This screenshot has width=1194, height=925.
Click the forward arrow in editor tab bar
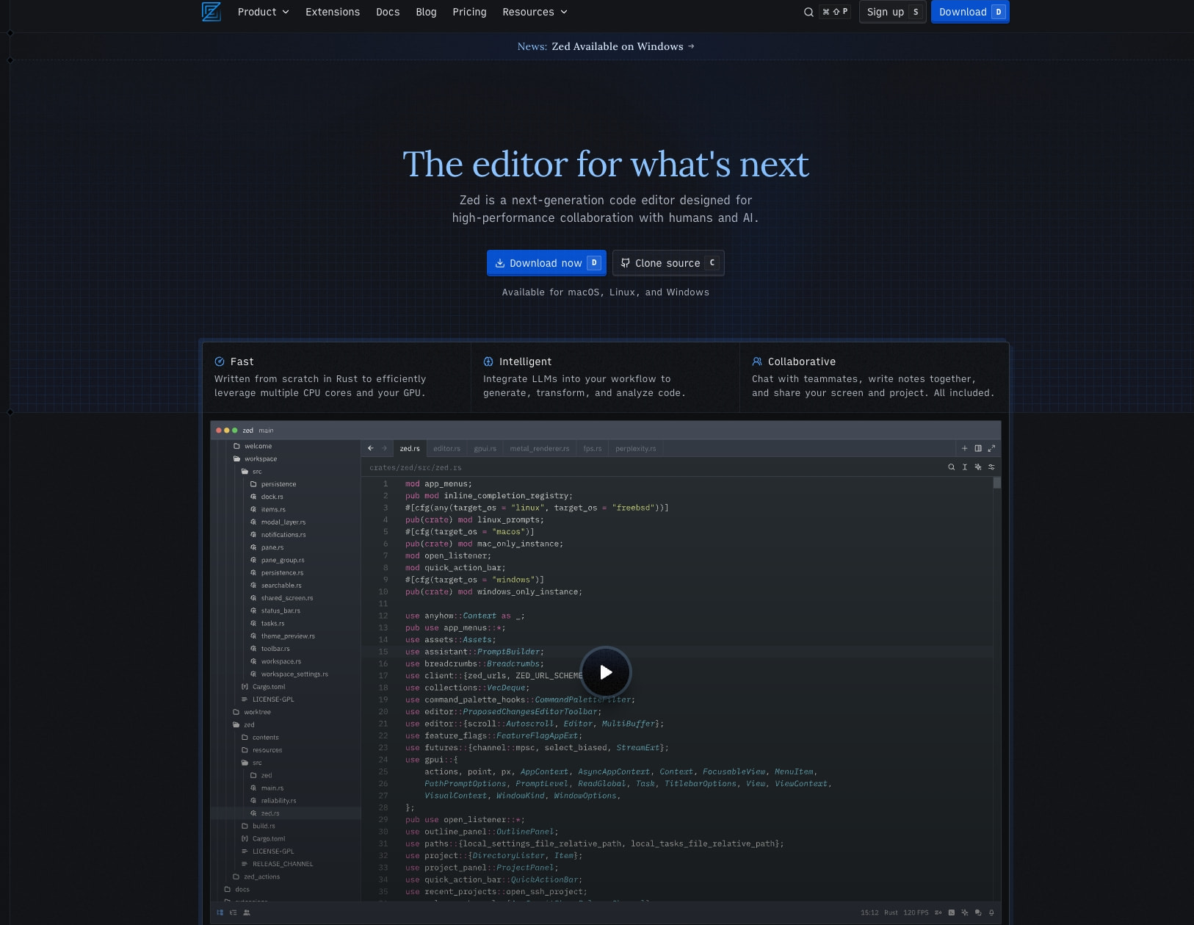coord(384,448)
